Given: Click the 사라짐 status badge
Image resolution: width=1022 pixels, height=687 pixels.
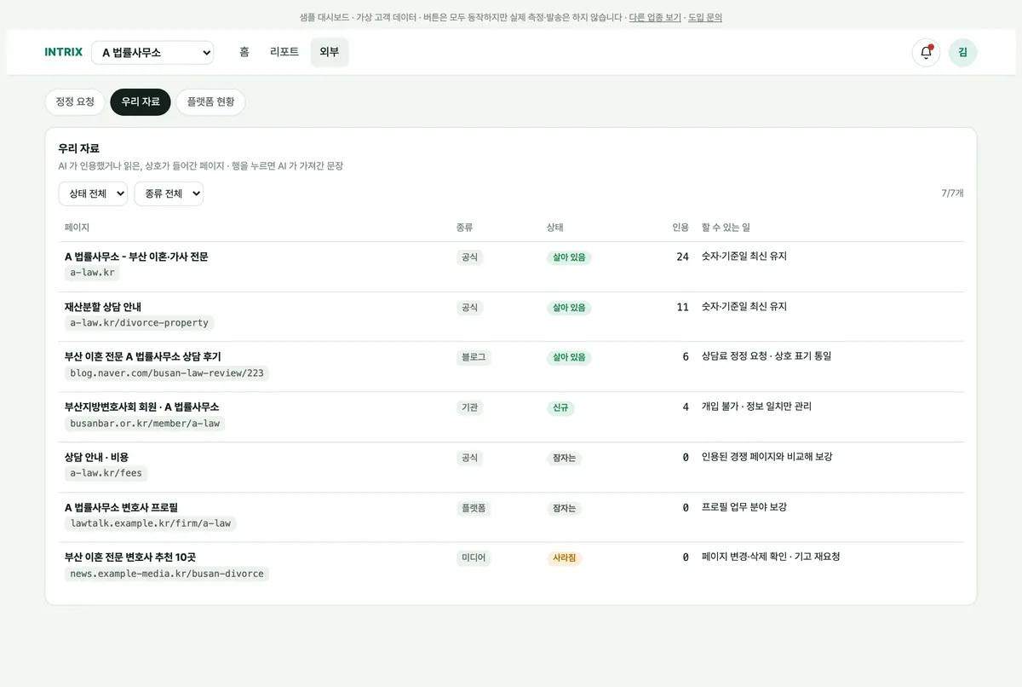Looking at the screenshot, I should point(565,558).
